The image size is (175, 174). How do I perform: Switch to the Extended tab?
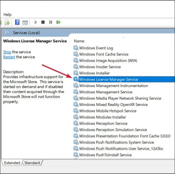[x=12, y=163]
